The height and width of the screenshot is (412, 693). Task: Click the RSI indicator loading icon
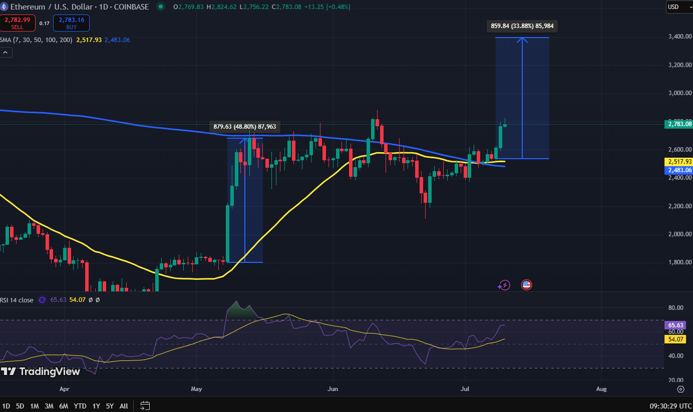pos(42,300)
